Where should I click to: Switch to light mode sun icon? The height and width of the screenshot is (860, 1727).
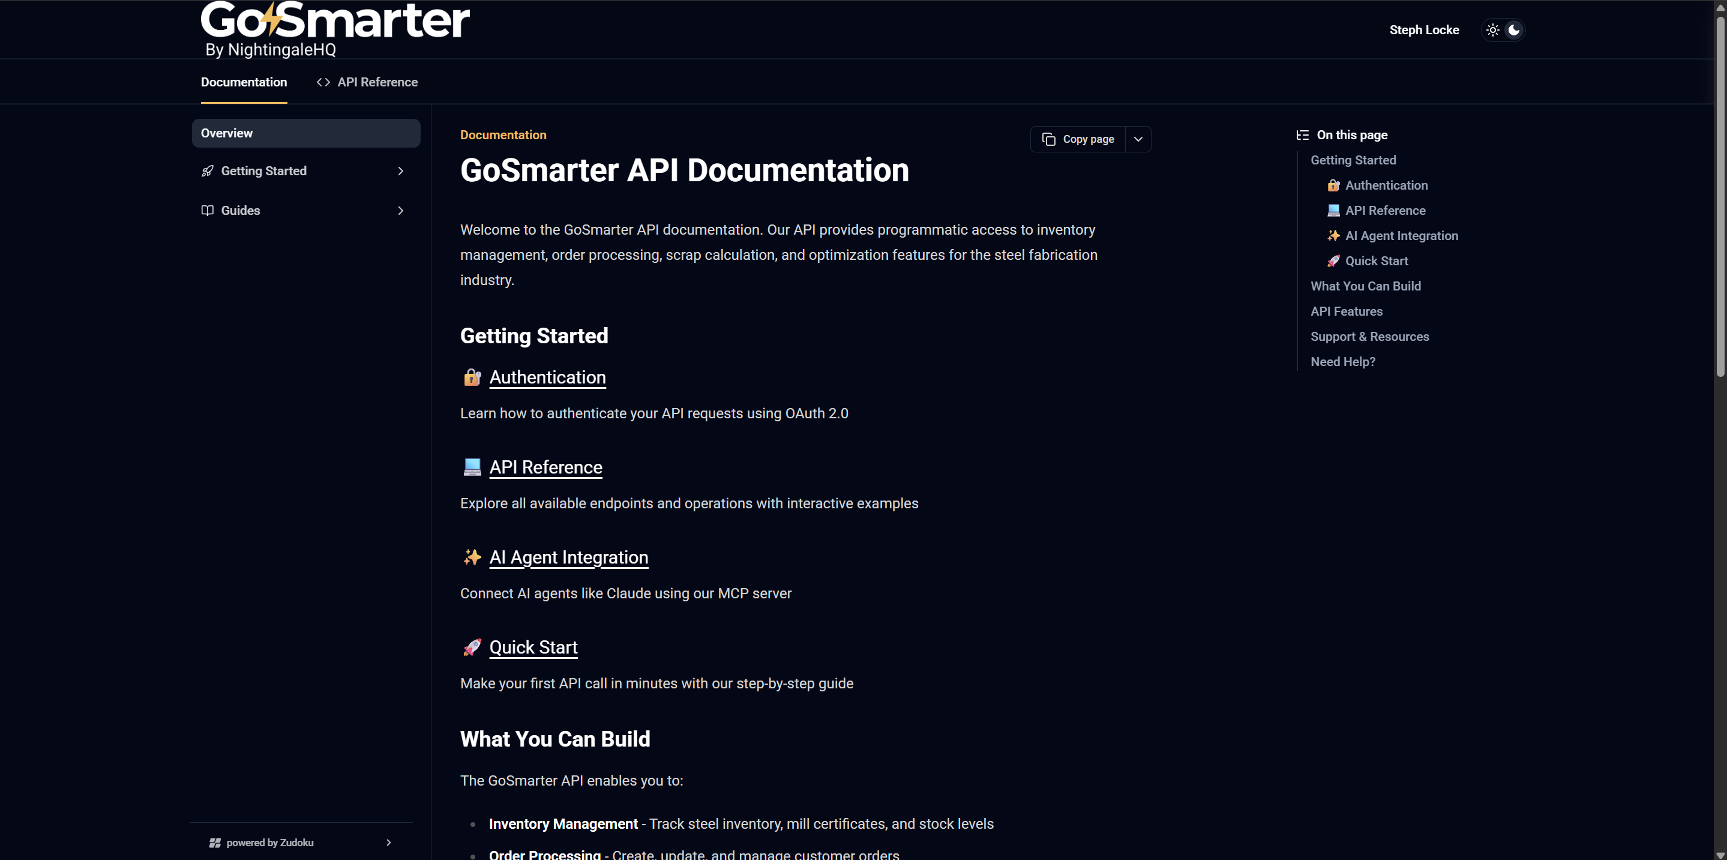click(1492, 30)
